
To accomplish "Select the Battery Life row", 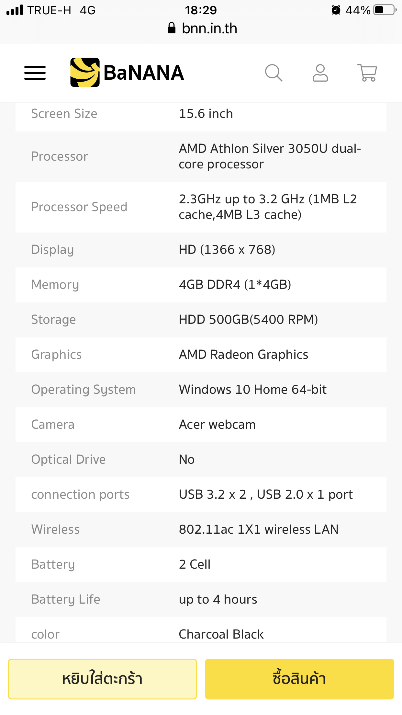I will tap(201, 600).
